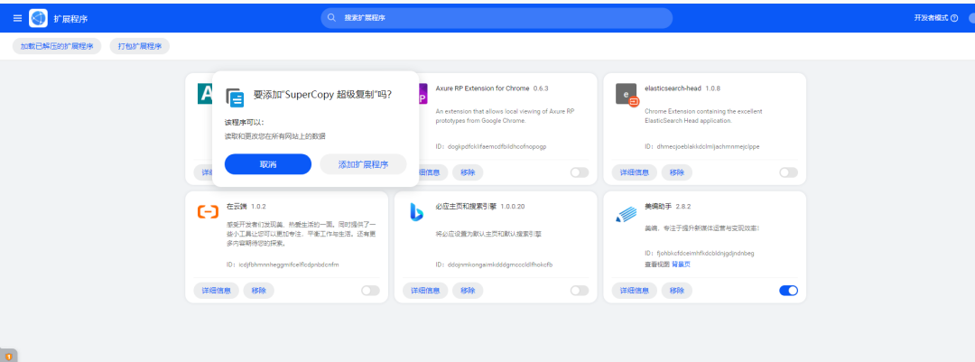975x362 pixels.
Task: Click the SuperCopy icon in the dialog
Action: [x=235, y=97]
